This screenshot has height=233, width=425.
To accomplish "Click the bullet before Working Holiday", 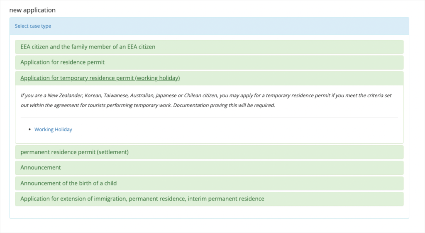I will pos(29,130).
